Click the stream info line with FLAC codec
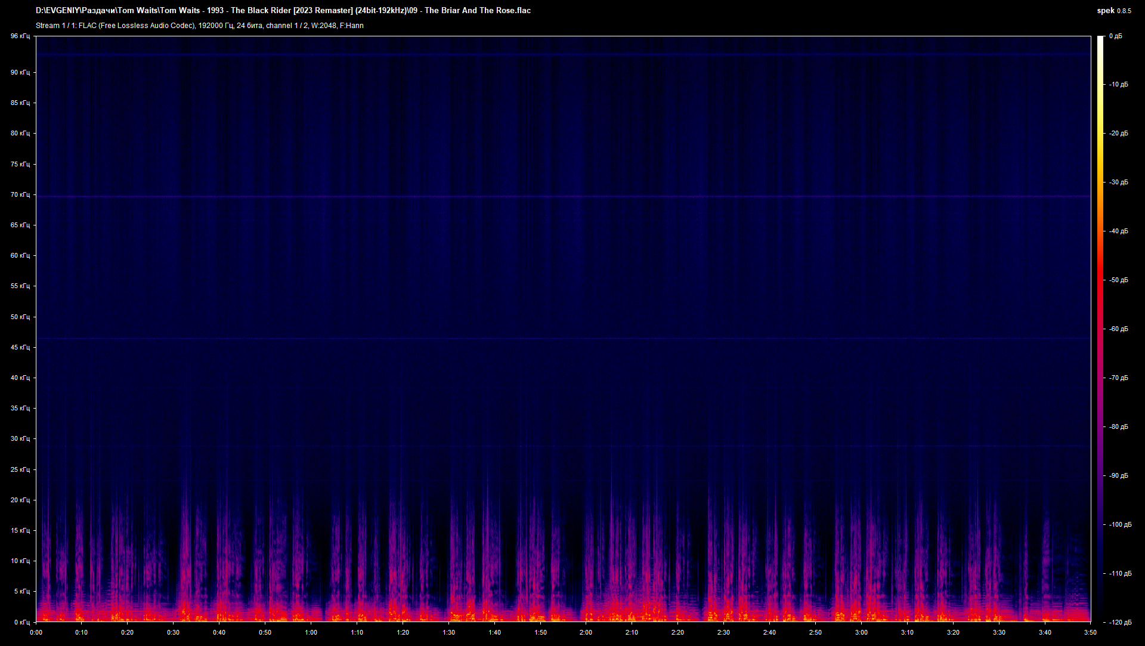Image resolution: width=1145 pixels, height=646 pixels. [x=200, y=26]
